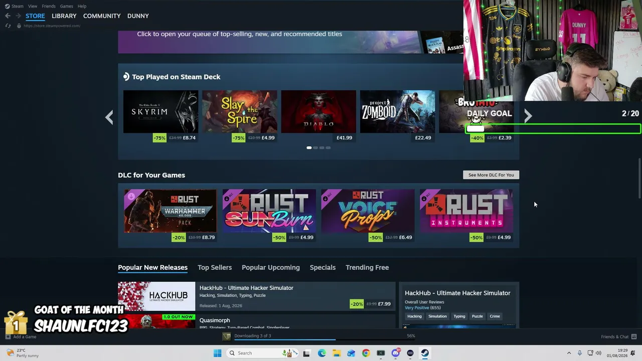The image size is (642, 361).
Task: Open the network icon in the system tray
Action: click(590, 353)
